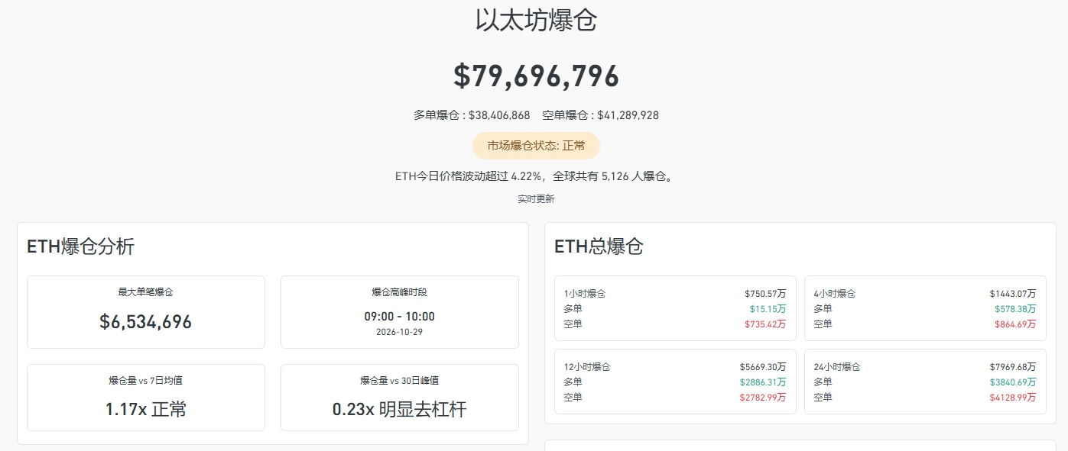
Task: Click the peak period 09:00 - 10:00
Action: [x=399, y=317]
